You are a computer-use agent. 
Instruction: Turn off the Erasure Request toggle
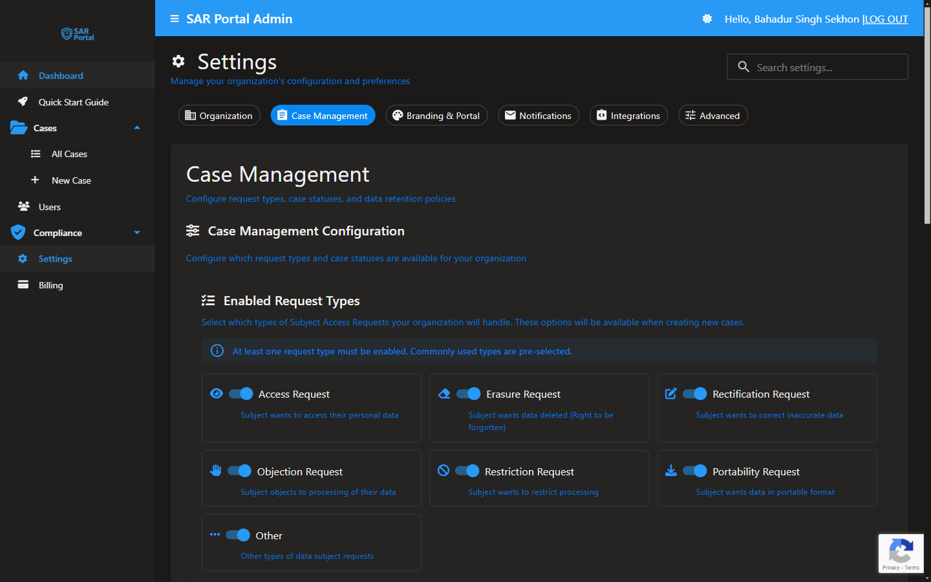[468, 393]
